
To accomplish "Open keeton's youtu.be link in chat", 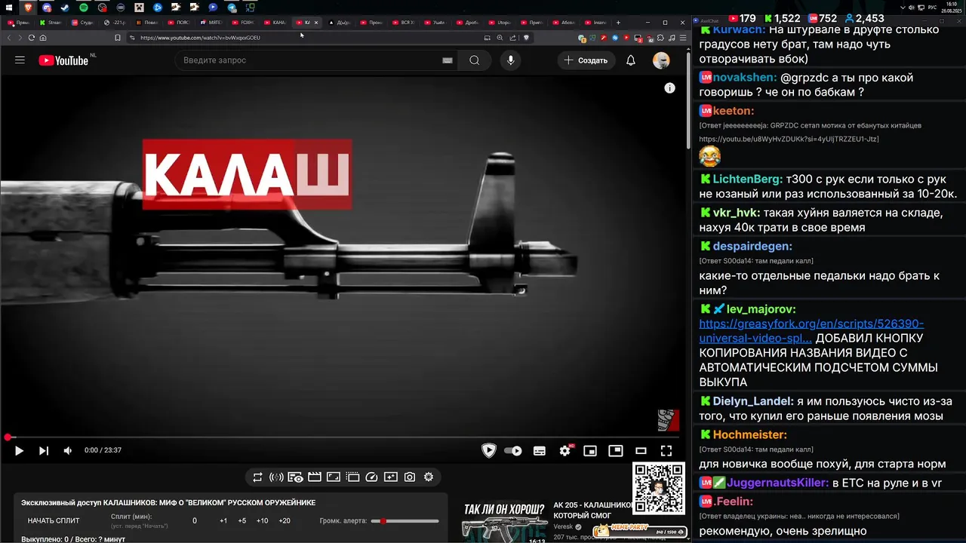I will point(789,140).
